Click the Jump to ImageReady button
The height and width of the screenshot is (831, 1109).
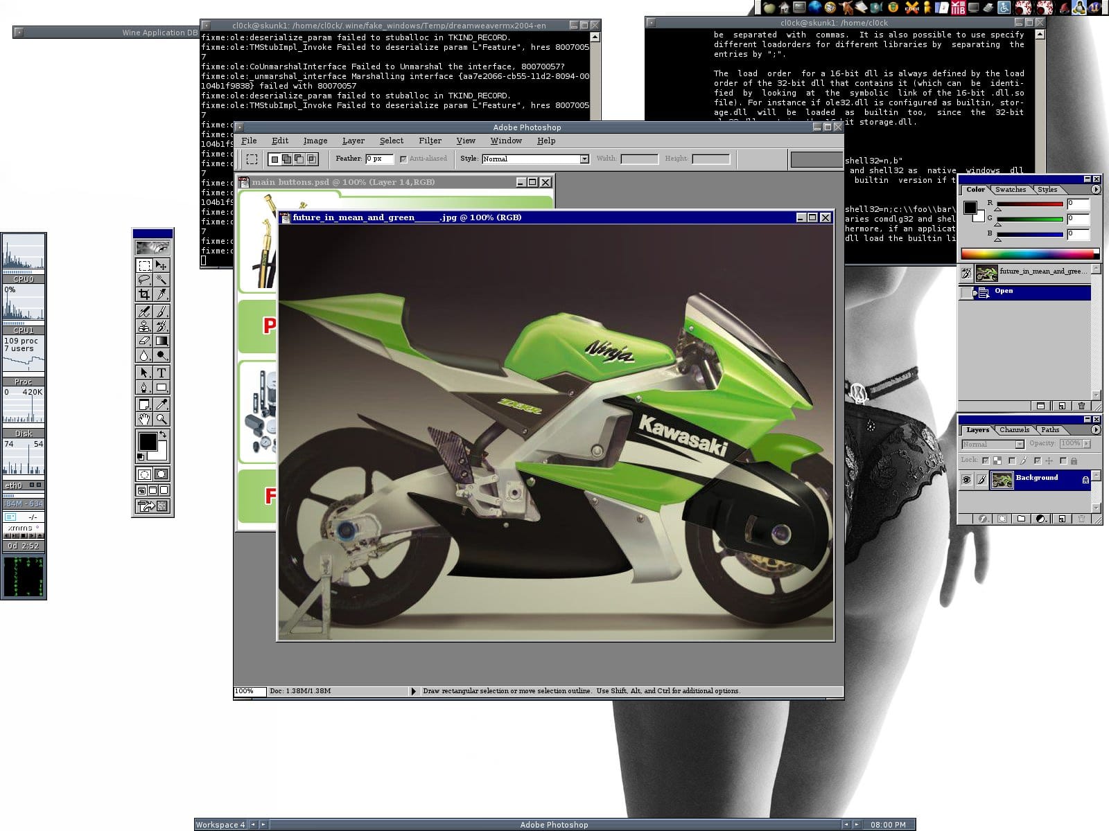tap(152, 506)
